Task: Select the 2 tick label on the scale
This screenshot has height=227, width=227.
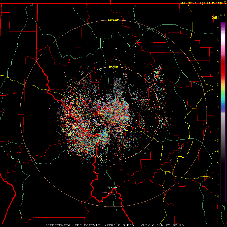Action: click(x=218, y=84)
